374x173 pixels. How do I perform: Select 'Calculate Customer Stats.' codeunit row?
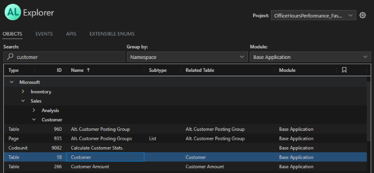pos(185,148)
